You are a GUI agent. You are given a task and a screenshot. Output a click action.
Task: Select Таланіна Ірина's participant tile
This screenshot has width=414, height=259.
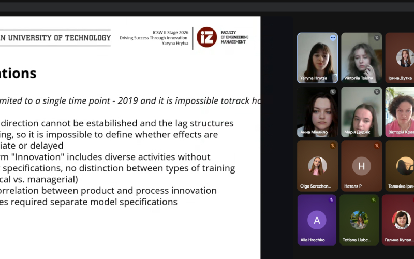(400, 166)
